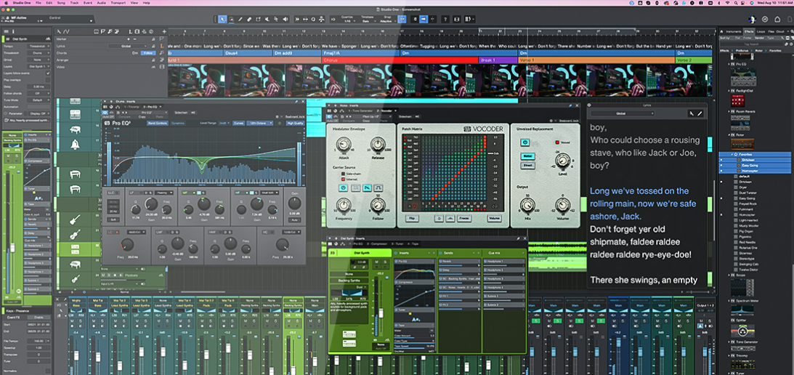This screenshot has height=375, width=794.
Task: Click the bell instrument track icon
Action: 75,145
